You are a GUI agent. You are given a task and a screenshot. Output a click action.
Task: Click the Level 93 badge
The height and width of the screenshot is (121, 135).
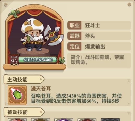point(14,60)
